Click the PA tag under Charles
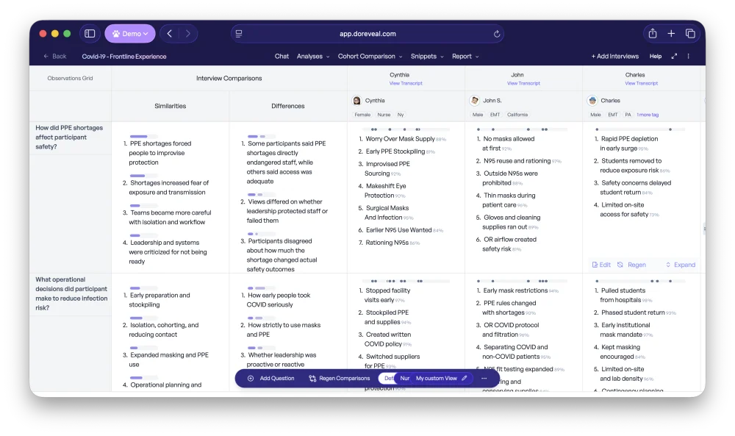 point(628,115)
